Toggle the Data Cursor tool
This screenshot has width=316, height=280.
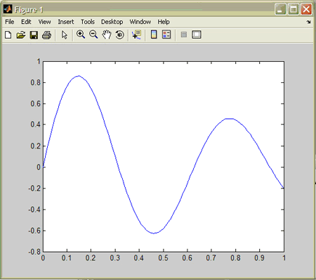pos(136,34)
